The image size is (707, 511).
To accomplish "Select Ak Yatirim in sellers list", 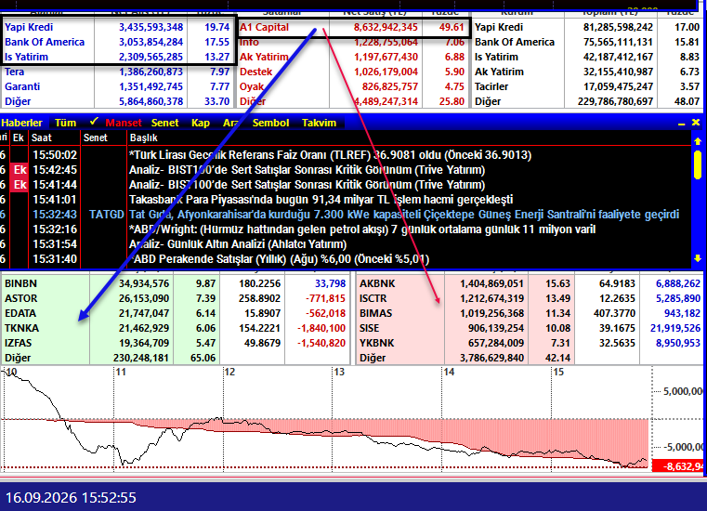I will pyautogui.click(x=264, y=57).
